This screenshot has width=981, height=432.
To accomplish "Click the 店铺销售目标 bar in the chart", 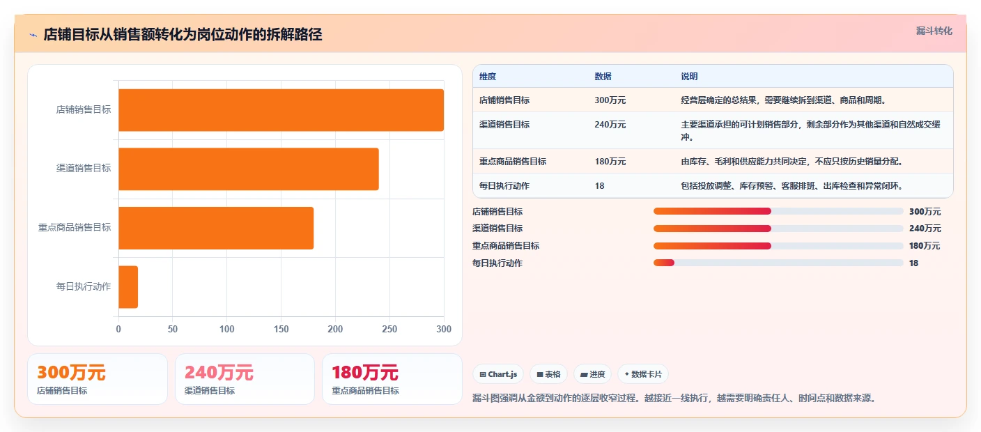I will pyautogui.click(x=281, y=110).
